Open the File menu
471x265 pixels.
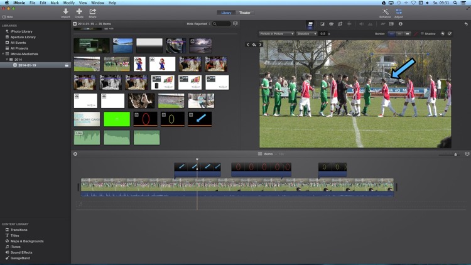click(32, 3)
